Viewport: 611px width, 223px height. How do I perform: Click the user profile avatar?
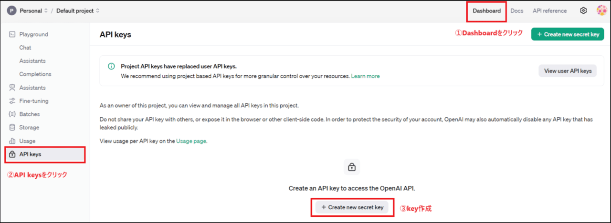click(x=601, y=10)
